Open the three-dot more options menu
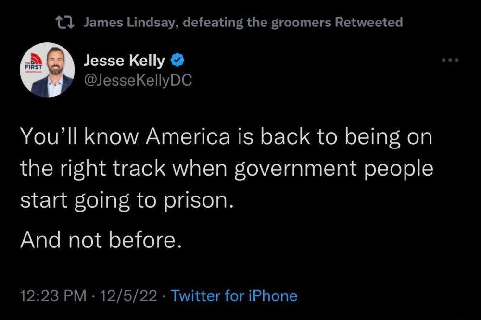 450,60
